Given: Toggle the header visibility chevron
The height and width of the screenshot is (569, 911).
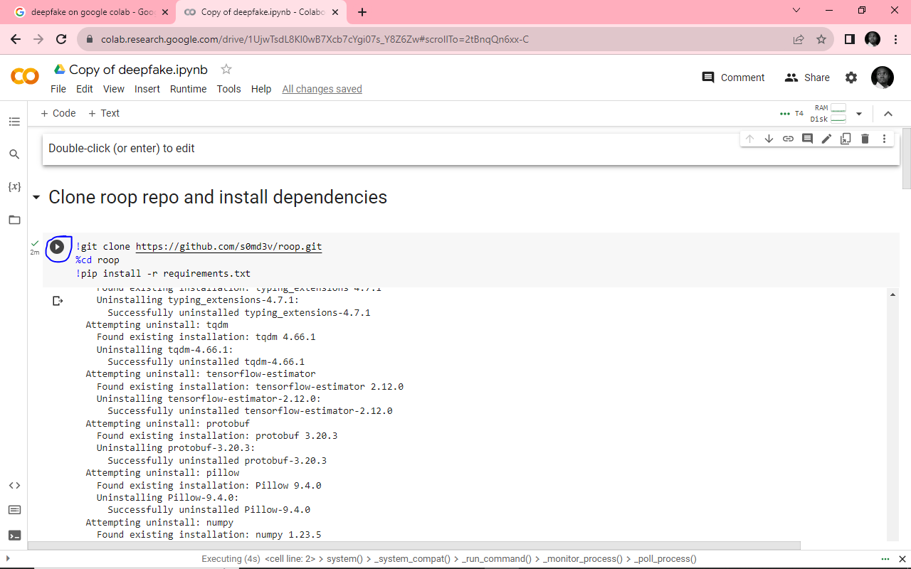Looking at the screenshot, I should (x=888, y=114).
